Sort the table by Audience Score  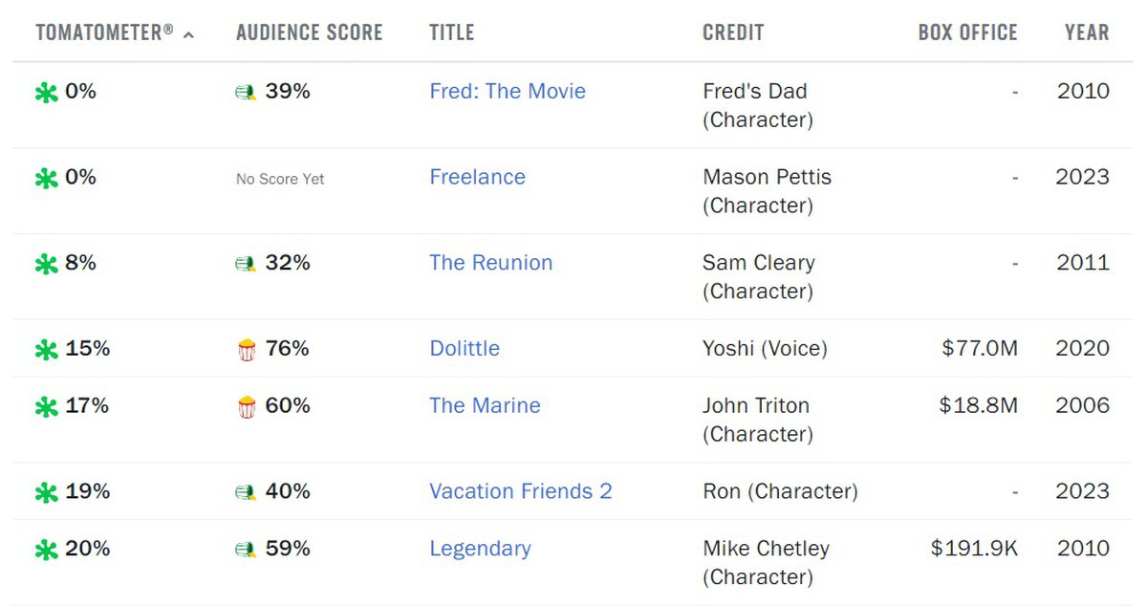click(x=309, y=33)
